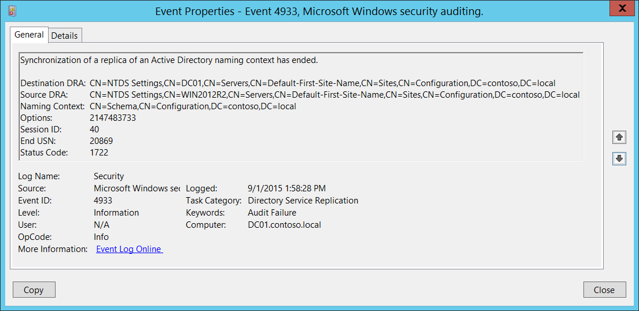
Task: Click the Keywords field showing Audit Failure
Action: click(x=272, y=213)
